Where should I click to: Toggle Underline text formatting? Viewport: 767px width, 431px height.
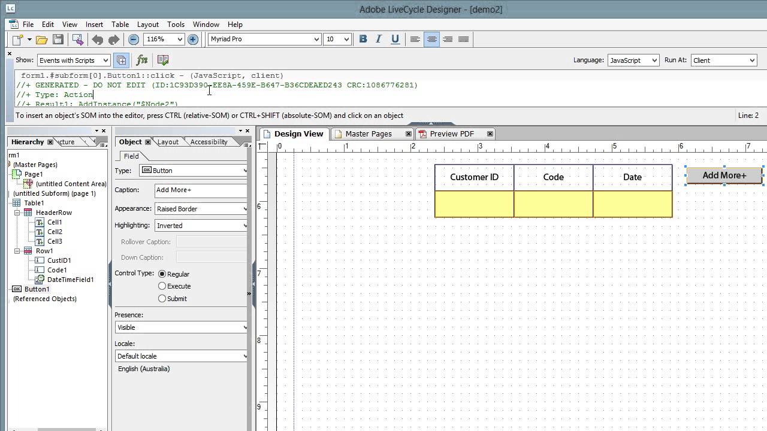(x=395, y=39)
